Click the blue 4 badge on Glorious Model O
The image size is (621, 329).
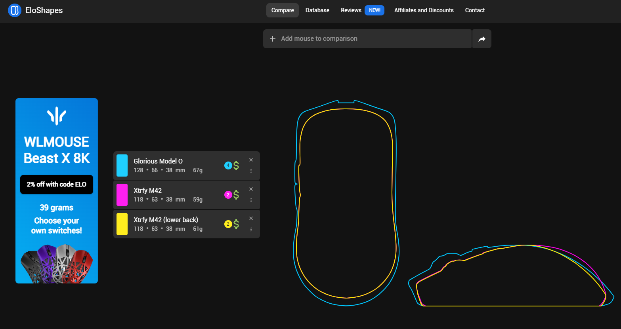click(228, 165)
